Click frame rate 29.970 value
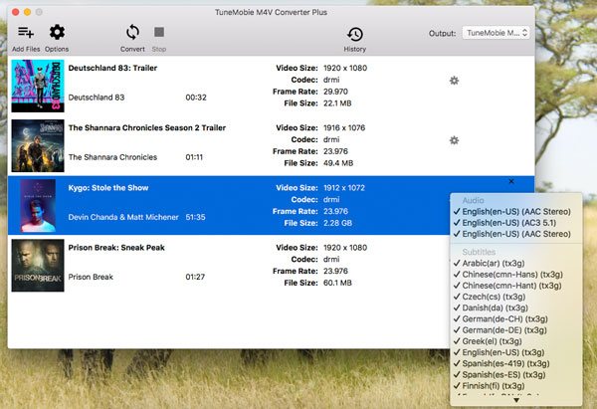Viewport: 597px width, 409px height. (x=335, y=92)
